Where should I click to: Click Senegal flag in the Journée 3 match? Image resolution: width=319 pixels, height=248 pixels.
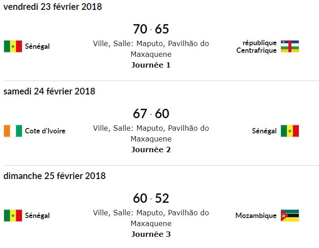(x=13, y=216)
